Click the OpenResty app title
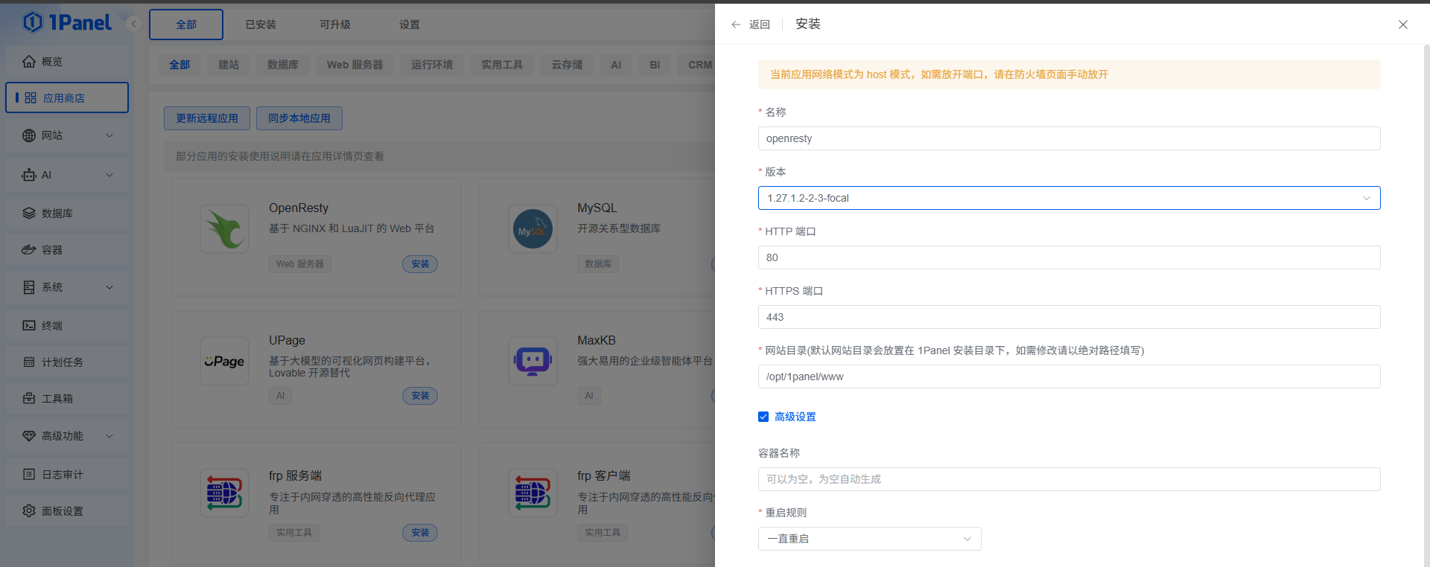Viewport: 1430px width, 567px height. click(299, 208)
